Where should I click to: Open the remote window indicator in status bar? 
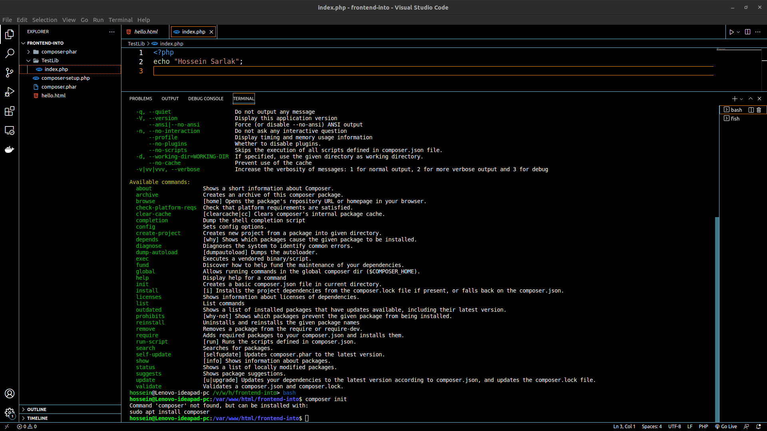tap(7, 427)
